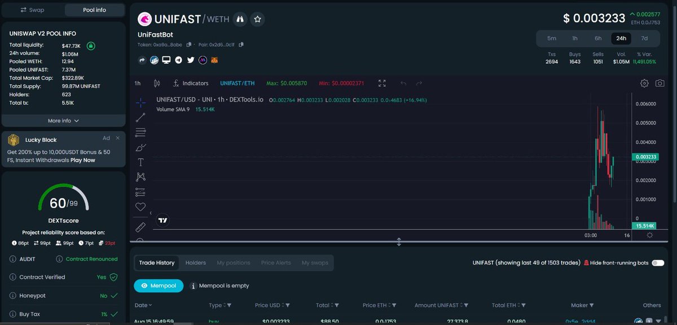Open the binoculars icon beside UNIFAST/WETH
Screen dimensions: 677x325
click(240, 19)
